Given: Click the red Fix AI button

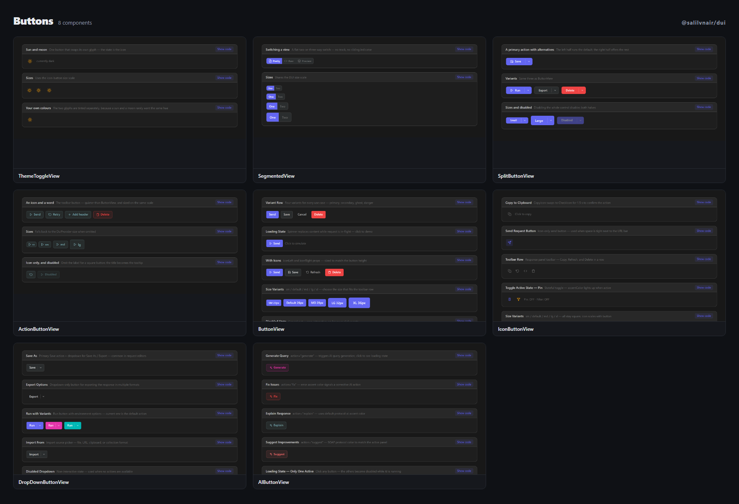Looking at the screenshot, I should click(x=273, y=396).
